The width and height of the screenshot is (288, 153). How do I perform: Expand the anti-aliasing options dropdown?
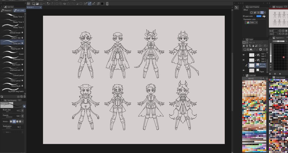22,121
